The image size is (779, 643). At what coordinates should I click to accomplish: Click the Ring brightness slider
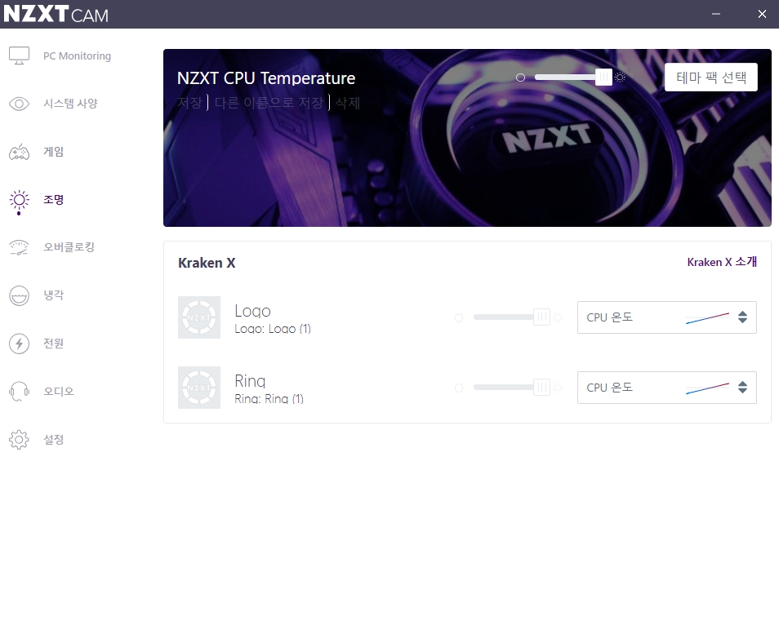512,387
